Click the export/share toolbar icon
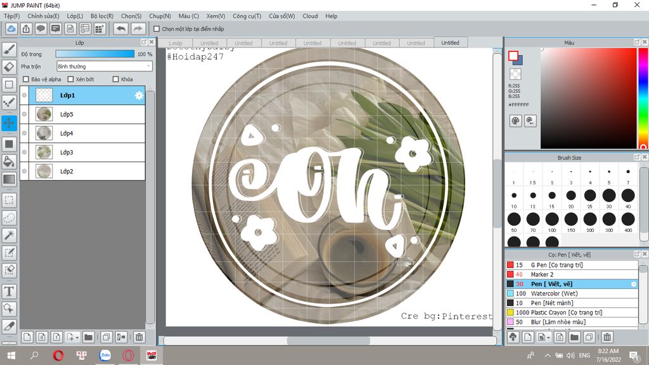This screenshot has width=649, height=365. pos(26,29)
